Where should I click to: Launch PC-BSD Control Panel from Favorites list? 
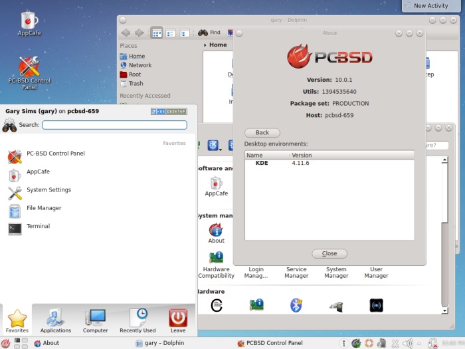[46, 156]
